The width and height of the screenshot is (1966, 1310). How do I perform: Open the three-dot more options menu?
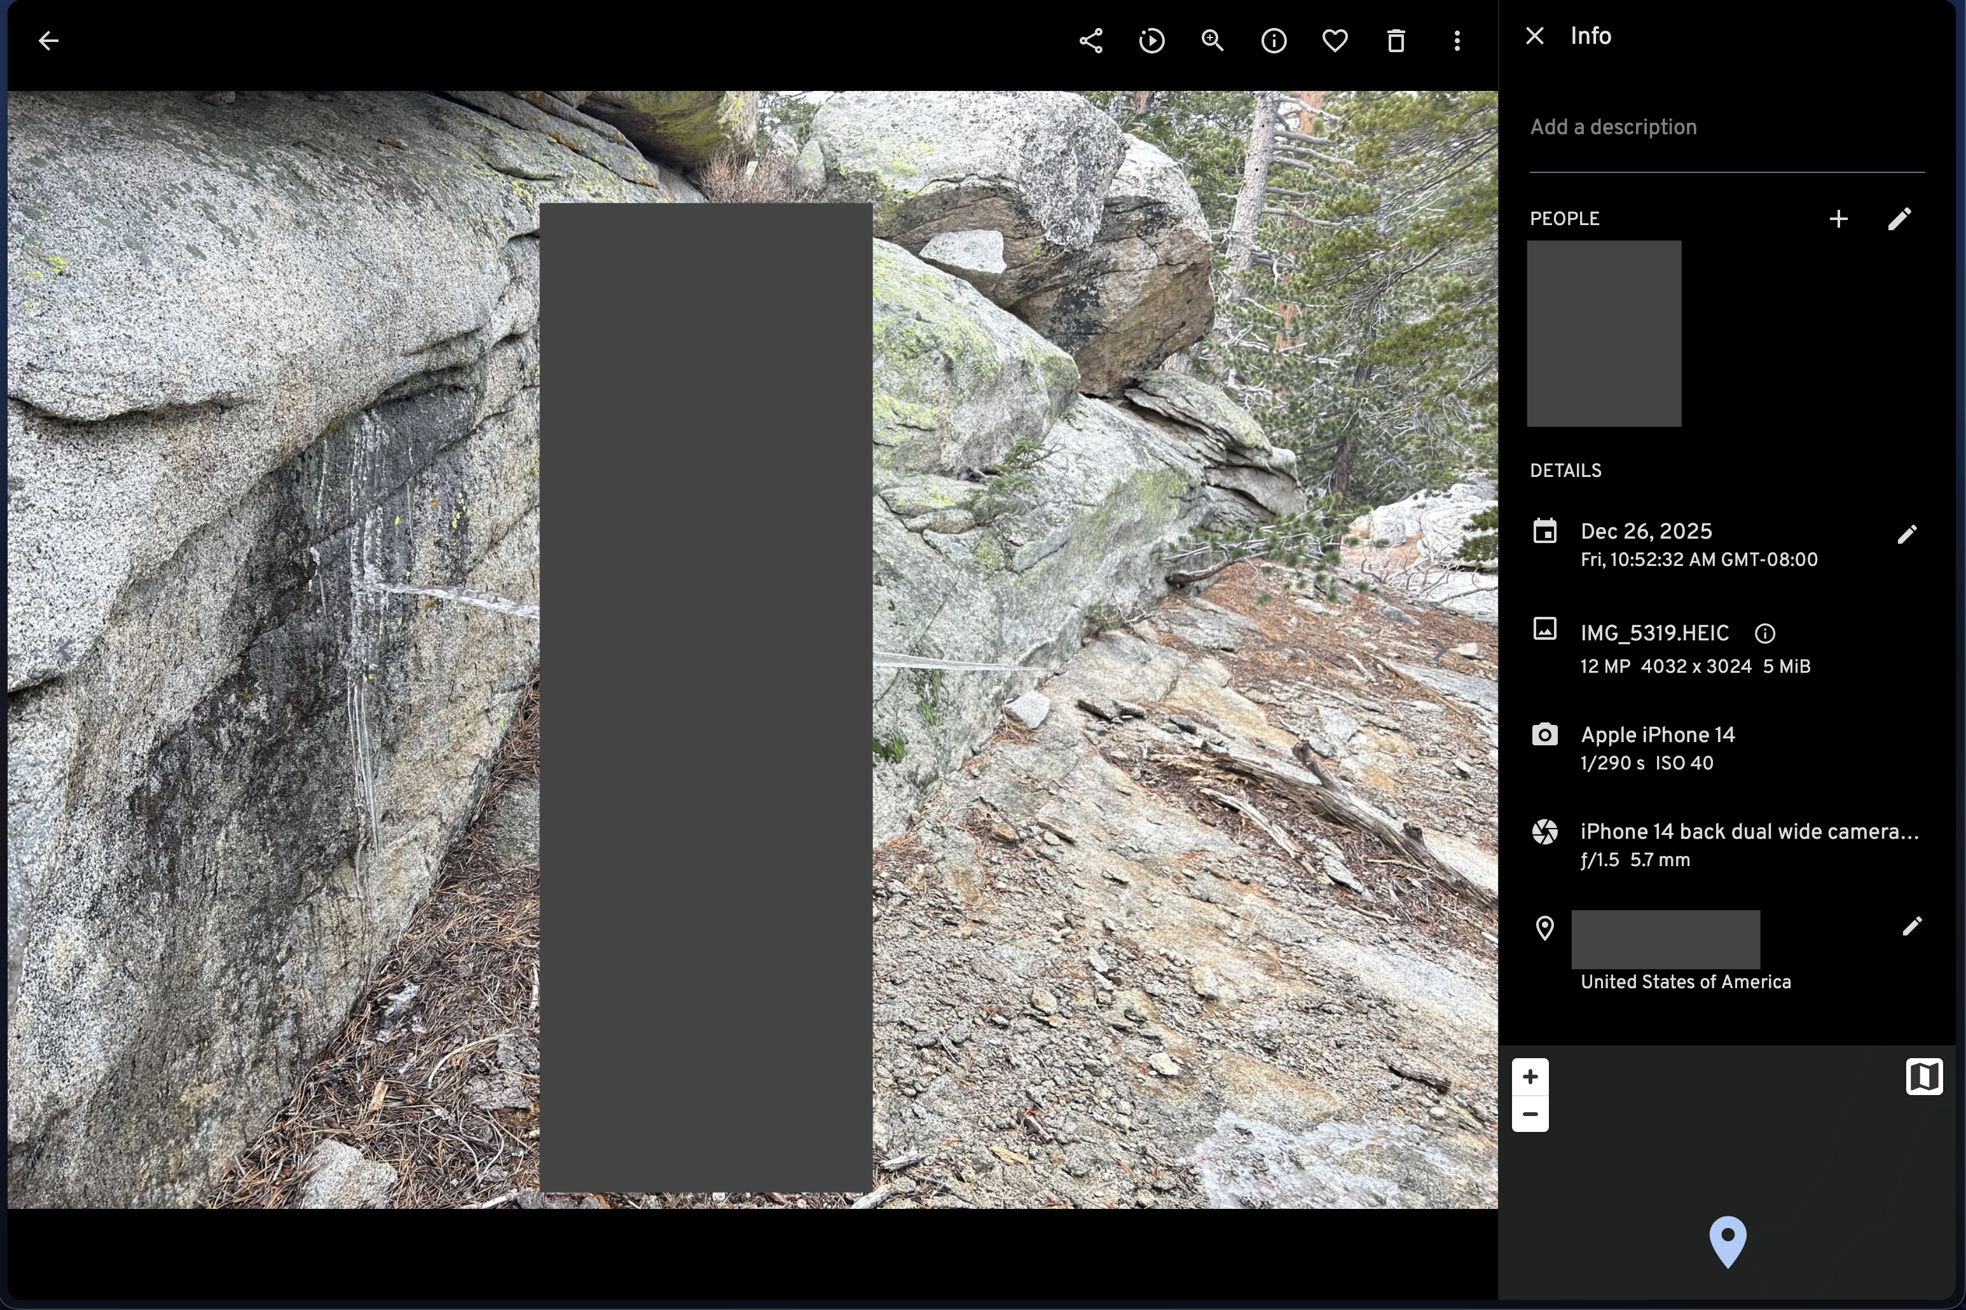click(x=1457, y=41)
